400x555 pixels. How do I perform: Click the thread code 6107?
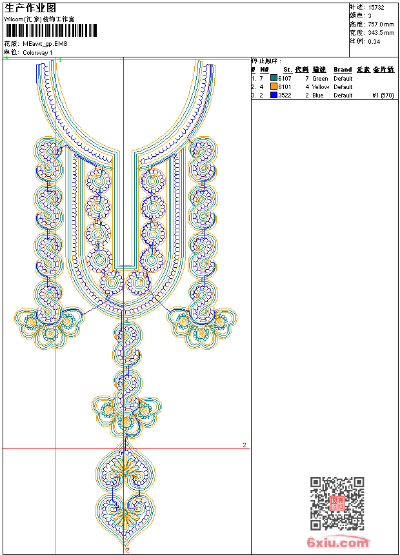click(285, 79)
